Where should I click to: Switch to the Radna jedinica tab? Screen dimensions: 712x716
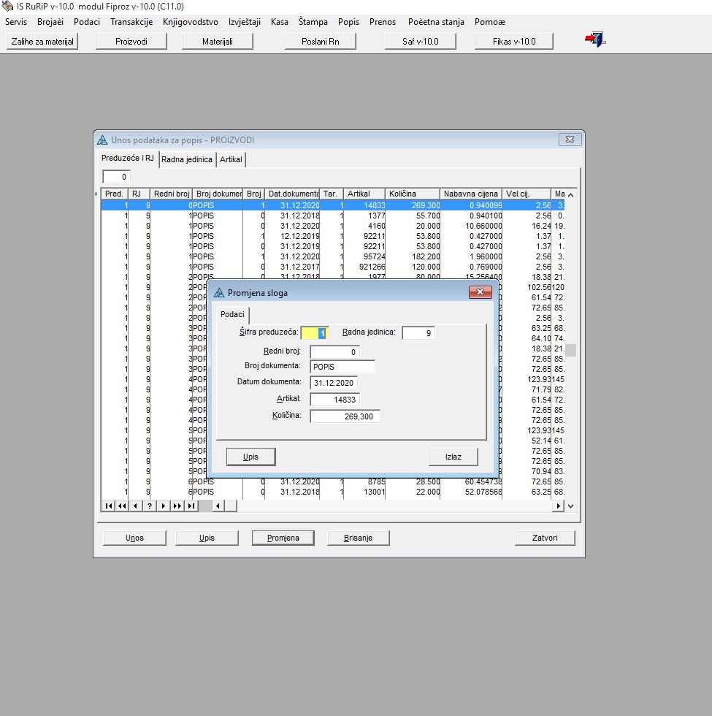pos(187,159)
